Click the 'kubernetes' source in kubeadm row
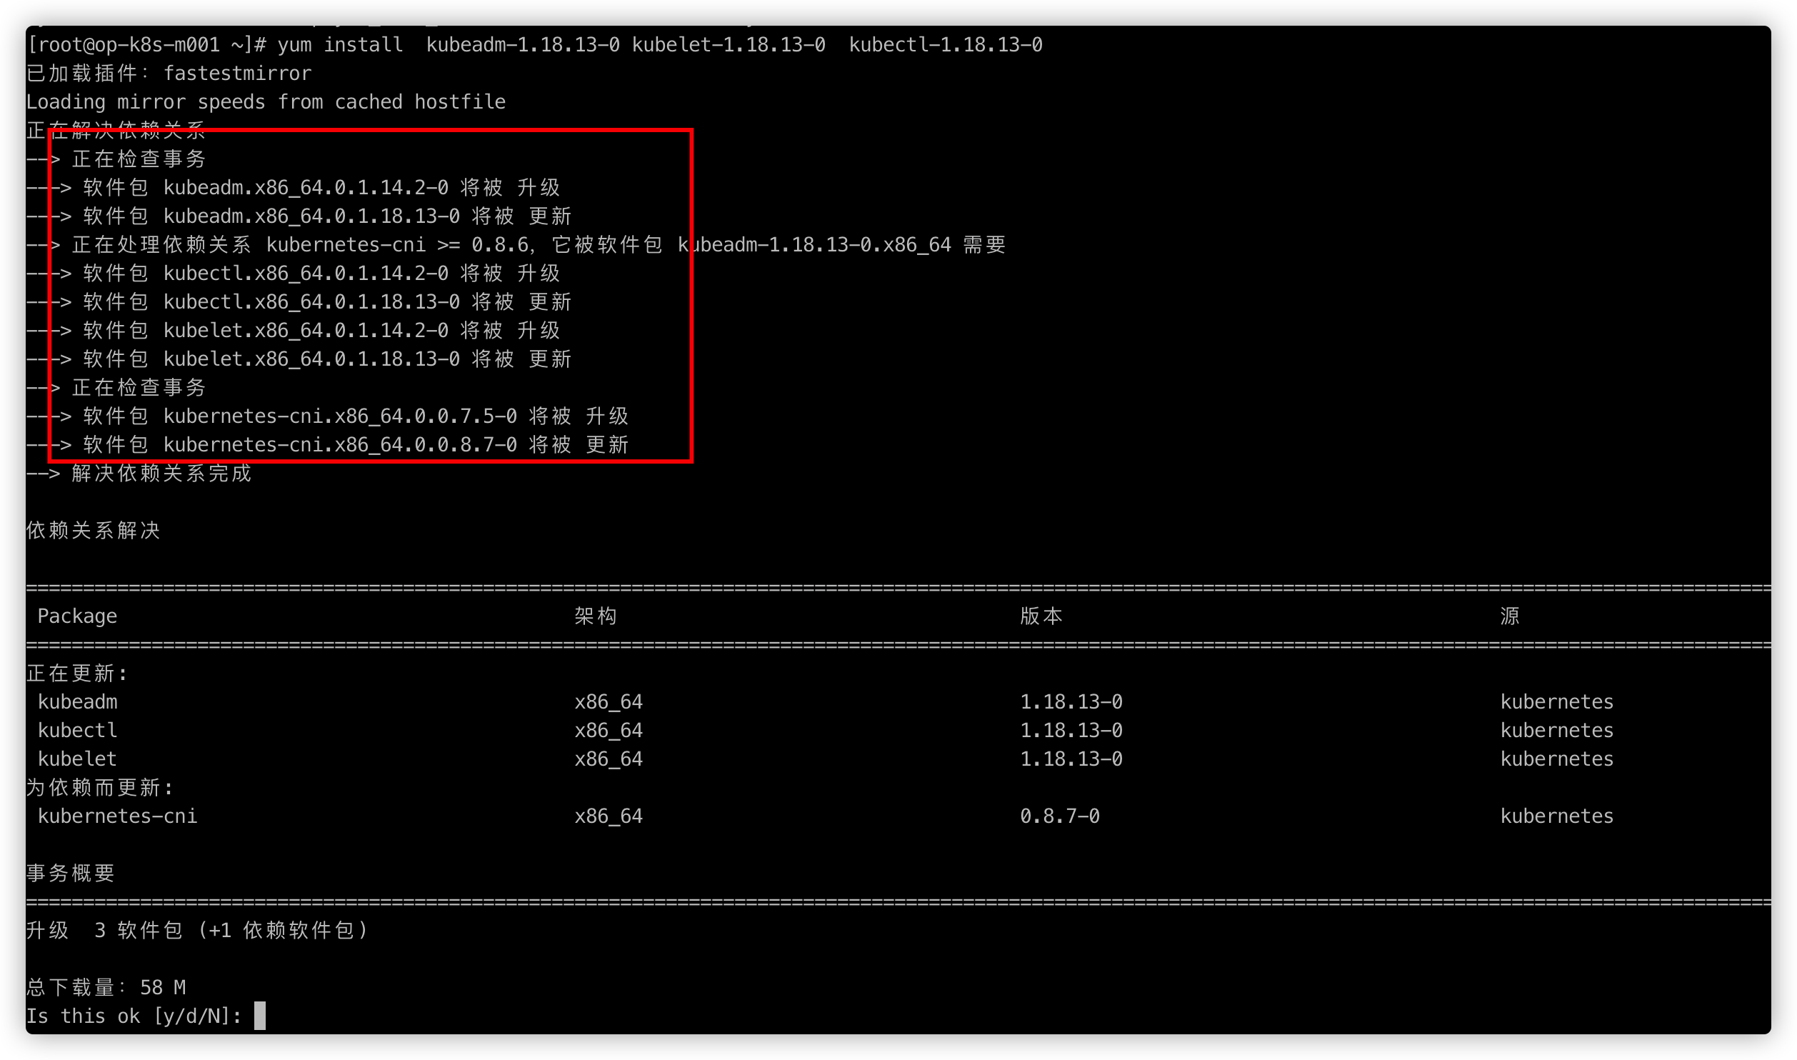Image resolution: width=1797 pixels, height=1060 pixels. (x=1557, y=702)
